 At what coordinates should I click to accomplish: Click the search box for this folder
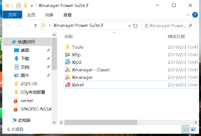165,26
